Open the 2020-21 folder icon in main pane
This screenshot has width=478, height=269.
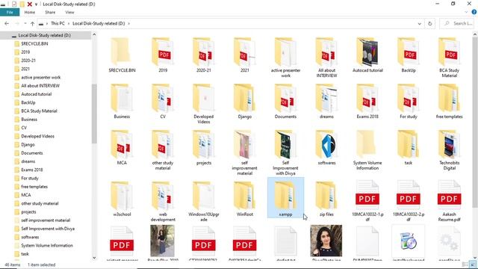tap(204, 52)
